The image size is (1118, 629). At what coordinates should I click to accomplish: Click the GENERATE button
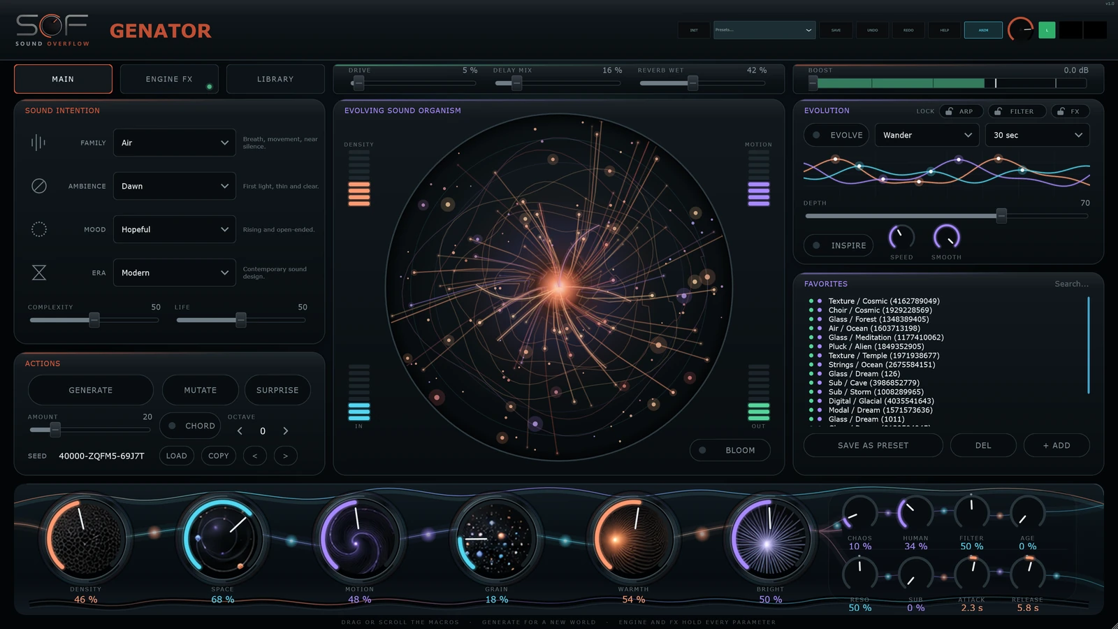(x=91, y=390)
